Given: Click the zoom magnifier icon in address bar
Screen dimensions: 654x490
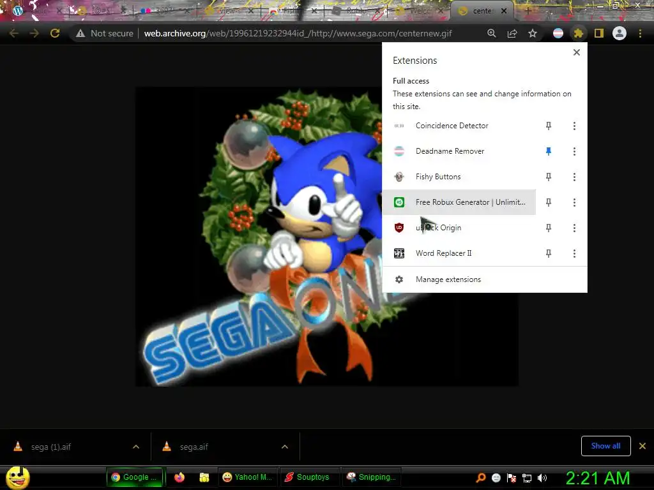Looking at the screenshot, I should pos(492,33).
